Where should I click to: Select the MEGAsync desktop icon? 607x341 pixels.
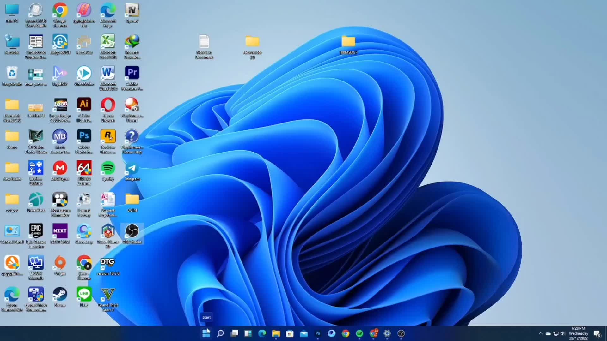(x=60, y=171)
